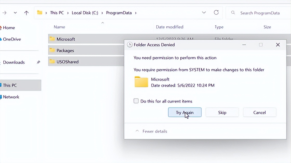Click the Try Again button

coord(185,112)
